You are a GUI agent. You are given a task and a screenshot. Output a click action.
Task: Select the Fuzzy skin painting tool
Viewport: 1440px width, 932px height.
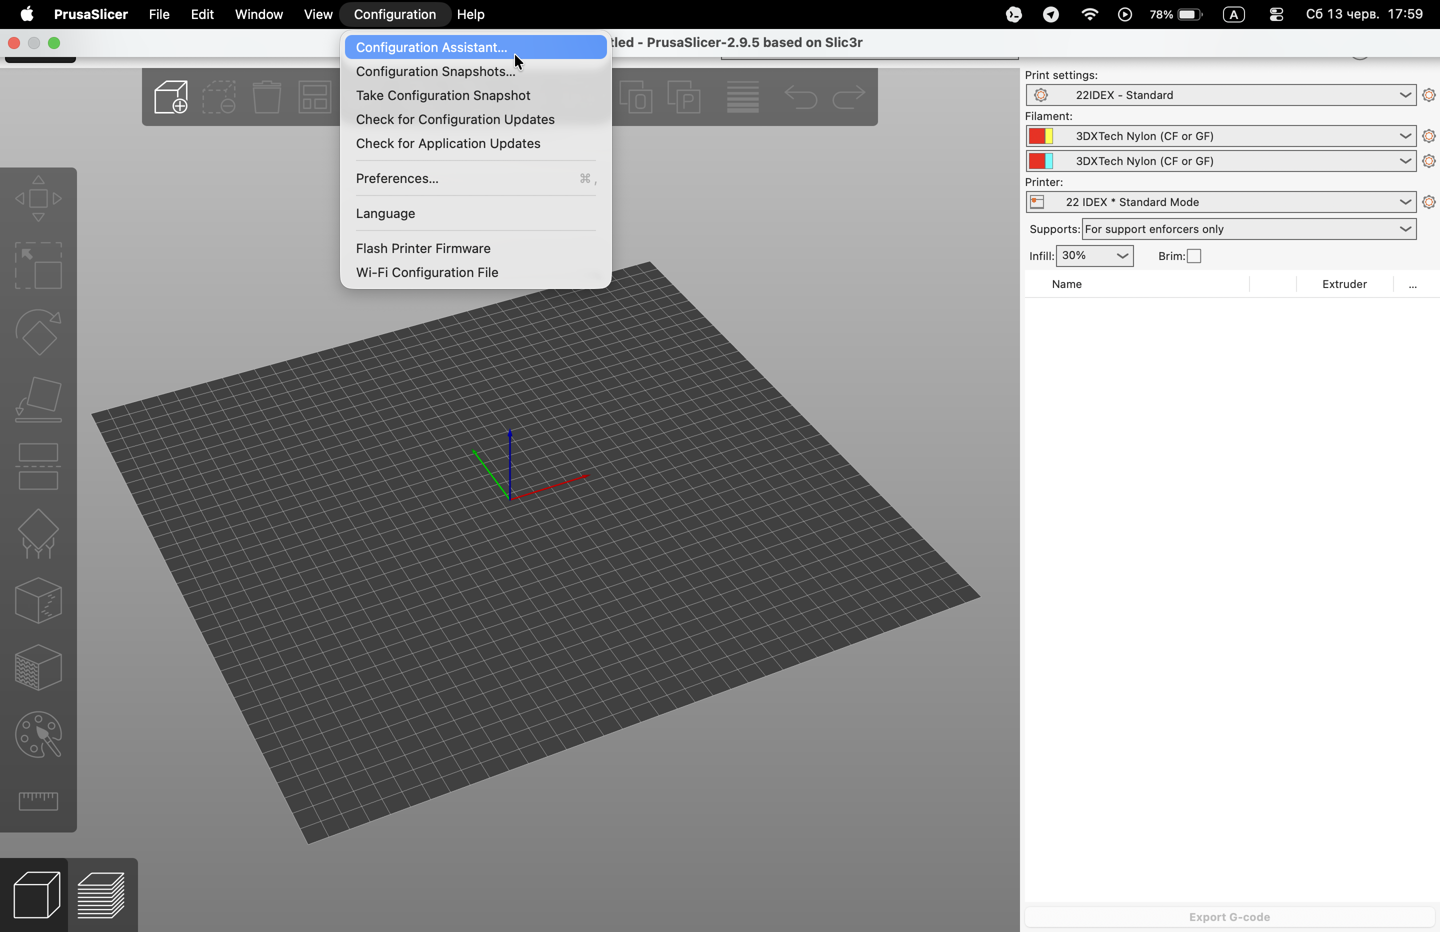pyautogui.click(x=38, y=667)
